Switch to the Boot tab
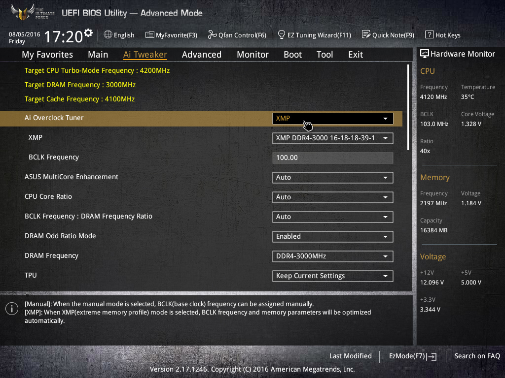Image resolution: width=505 pixels, height=378 pixels. point(293,55)
